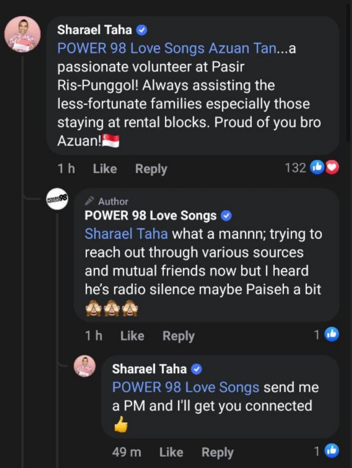Screen dimensions: 352x468
Task: Click the like reaction on the 49 m reply
Action: 331,450
